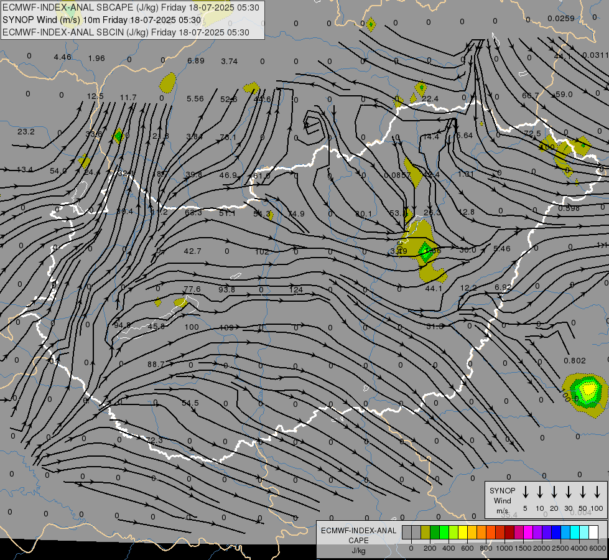The height and width of the screenshot is (560, 609).
Task: Click the map value 59.0
Action: tap(564, 95)
